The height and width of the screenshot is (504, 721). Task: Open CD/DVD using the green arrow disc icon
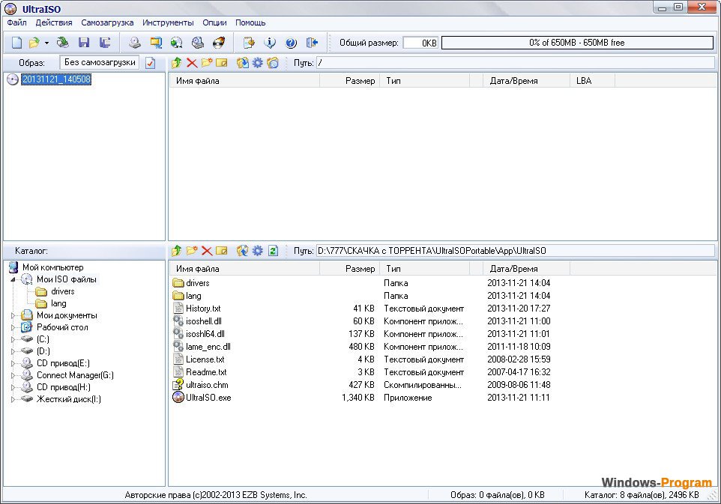[x=62, y=43]
